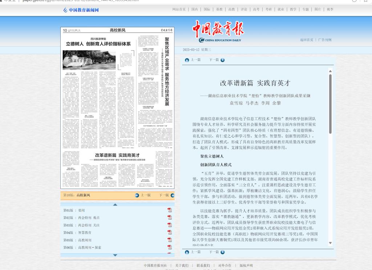Click 上一版 arrow icon in orange bar

[137, 195]
